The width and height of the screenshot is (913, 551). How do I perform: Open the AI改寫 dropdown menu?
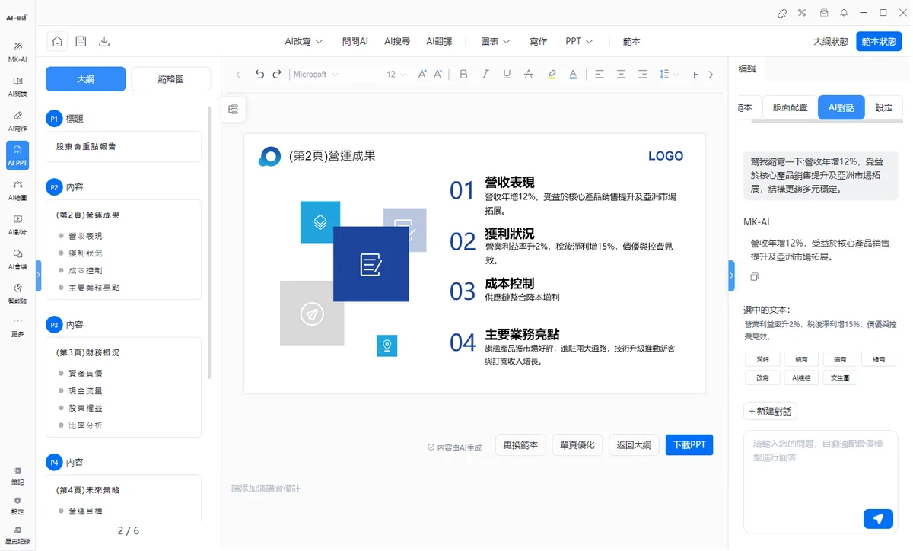[x=304, y=42]
